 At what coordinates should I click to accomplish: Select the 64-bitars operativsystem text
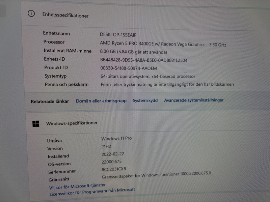click(x=148, y=77)
